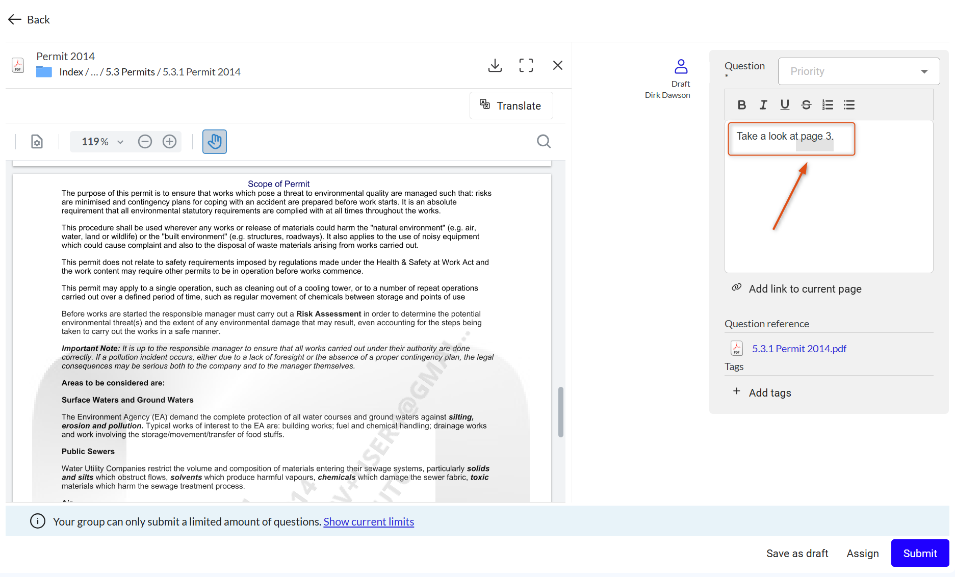Open search in the document viewer

(x=544, y=141)
